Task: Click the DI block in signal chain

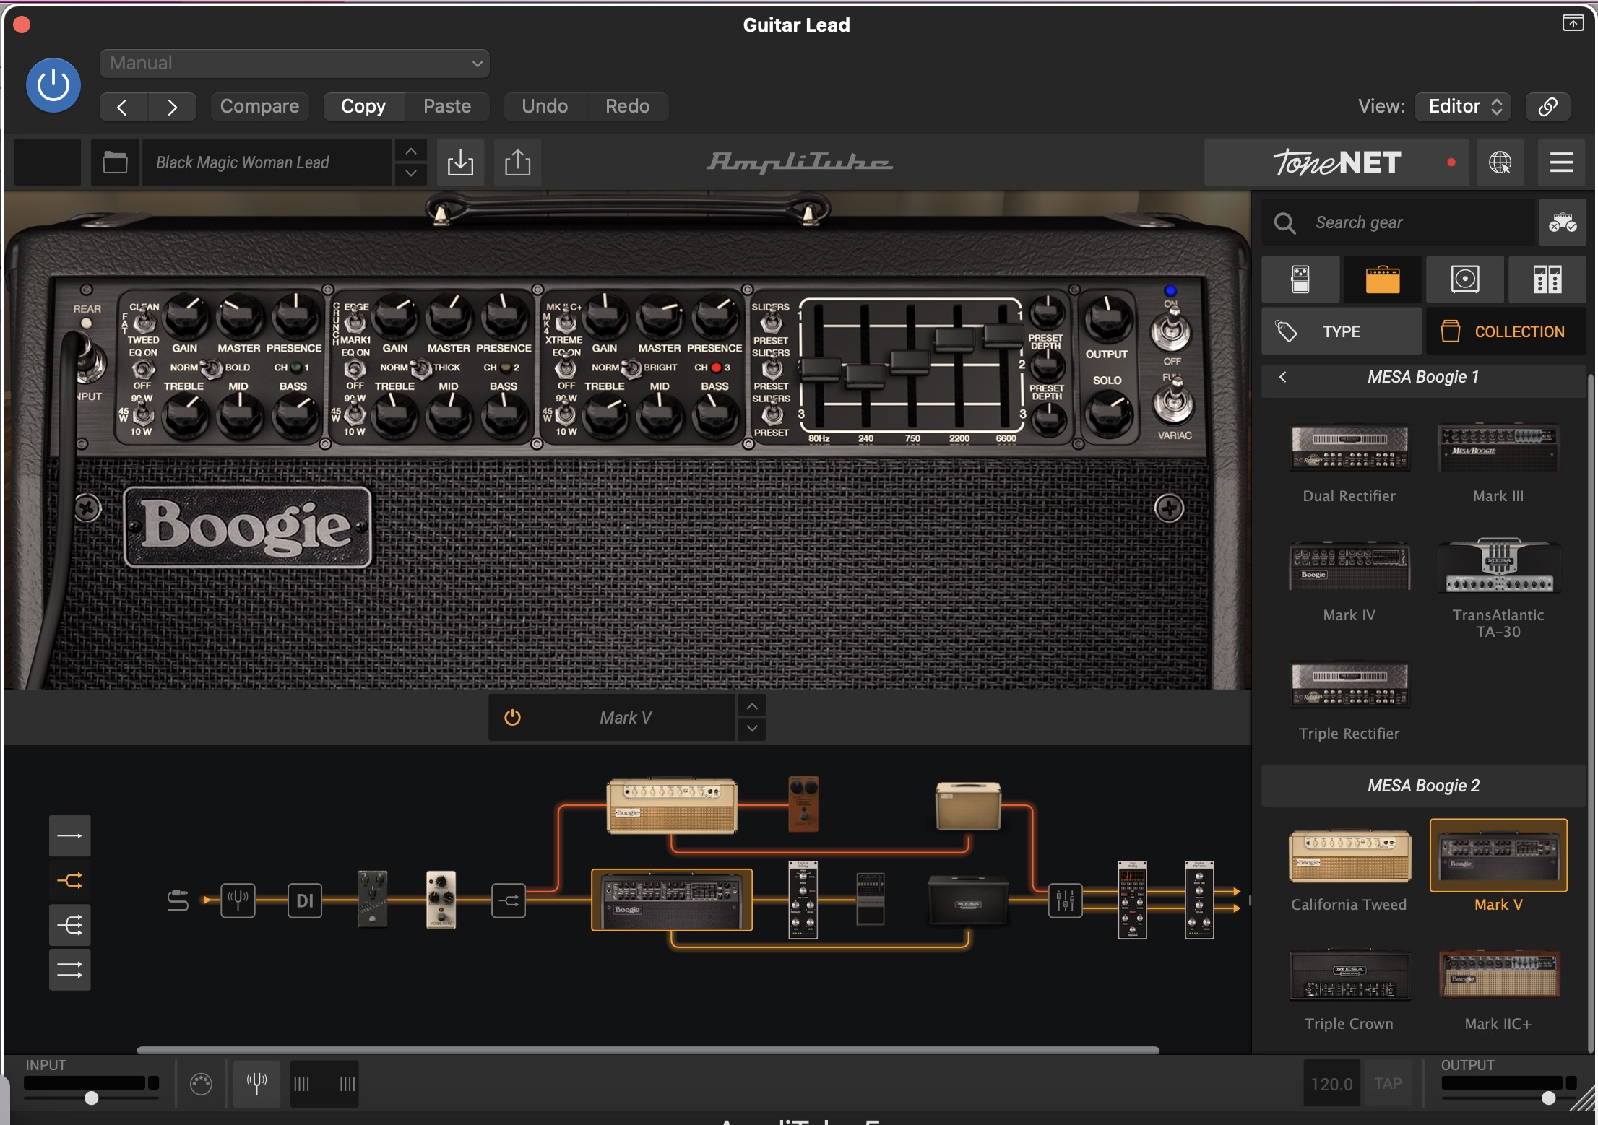Action: 305,900
